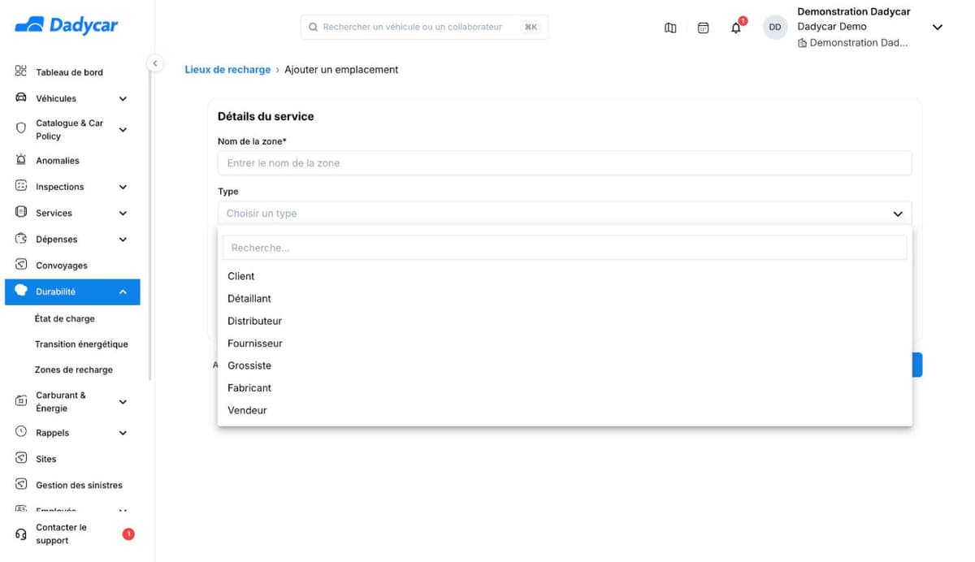Click the Durabilité leaf icon

[21, 291]
